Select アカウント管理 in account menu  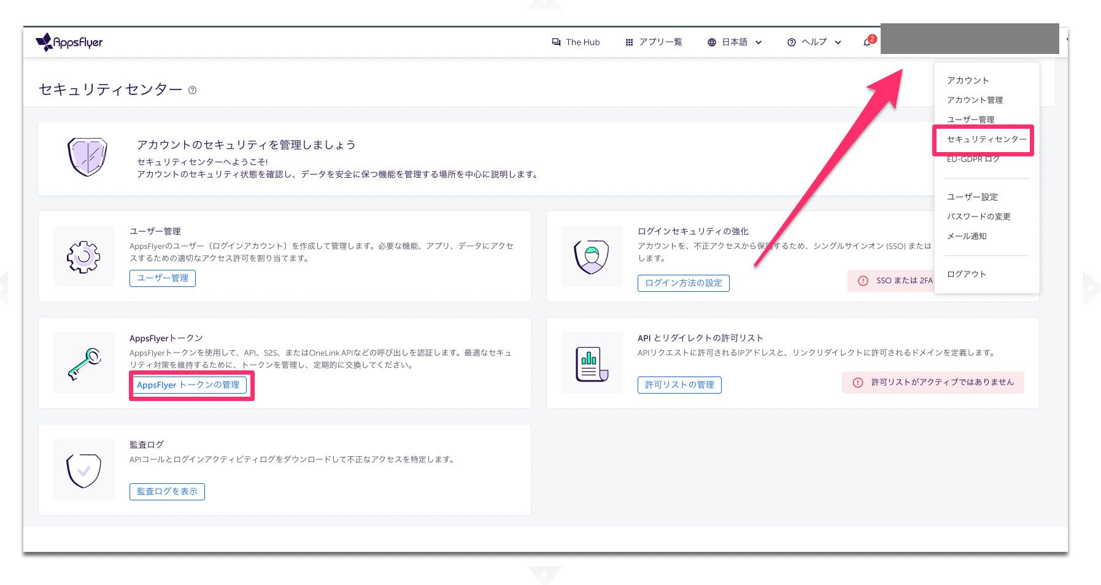pos(975,100)
